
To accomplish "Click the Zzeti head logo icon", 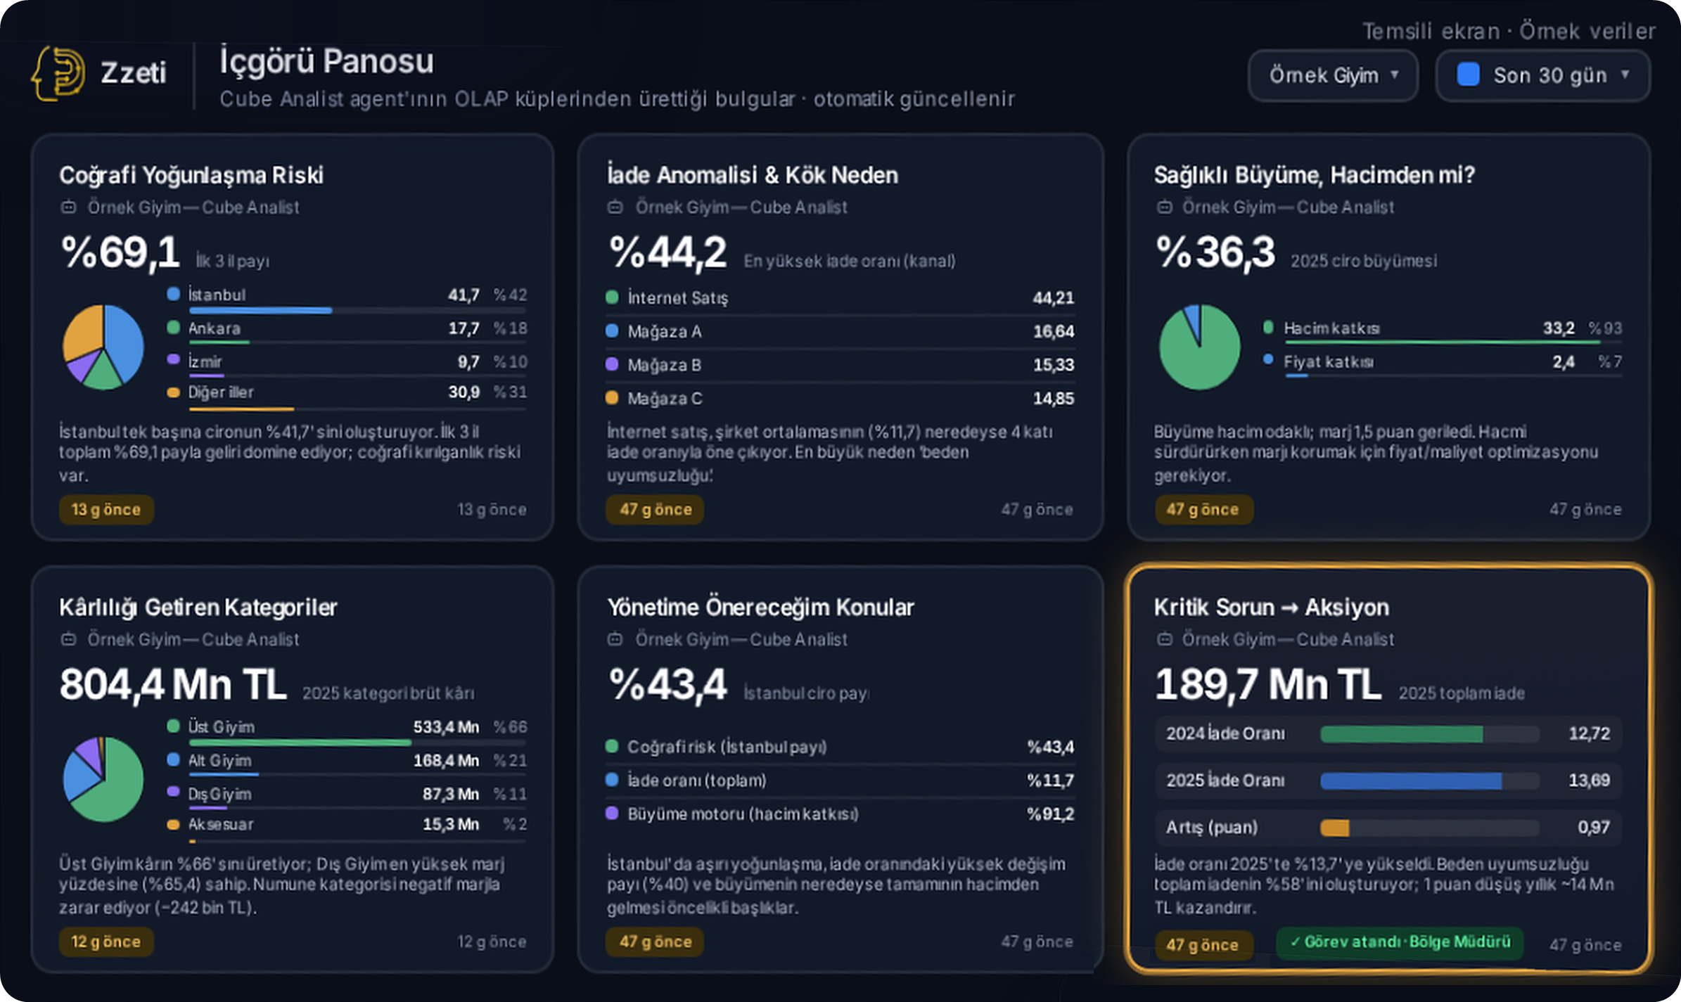I will 58,73.
